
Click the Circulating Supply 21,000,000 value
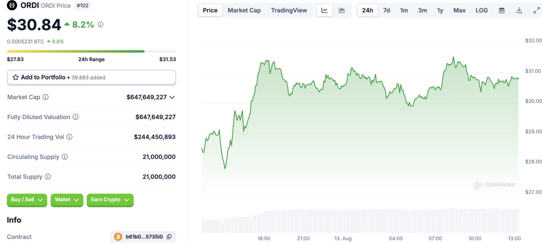pyautogui.click(x=159, y=157)
